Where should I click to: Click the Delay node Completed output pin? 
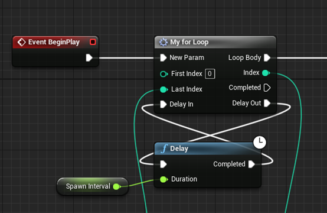point(251,164)
